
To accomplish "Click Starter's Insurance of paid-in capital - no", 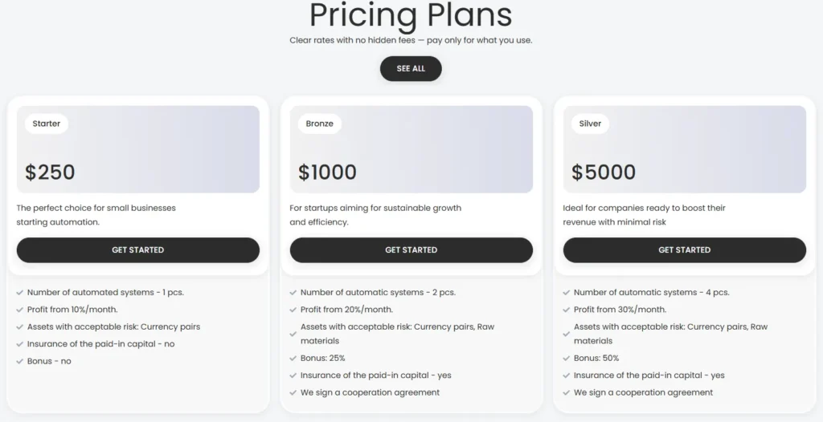I will pyautogui.click(x=100, y=344).
